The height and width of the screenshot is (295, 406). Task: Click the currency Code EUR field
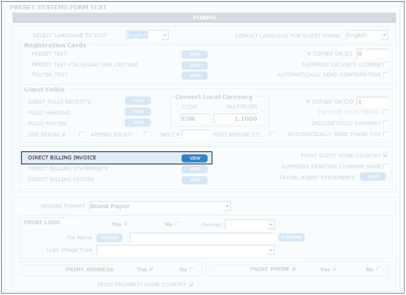(x=195, y=119)
